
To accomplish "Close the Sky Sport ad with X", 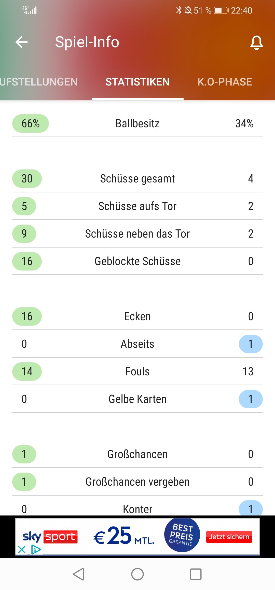I will pyautogui.click(x=22, y=549).
